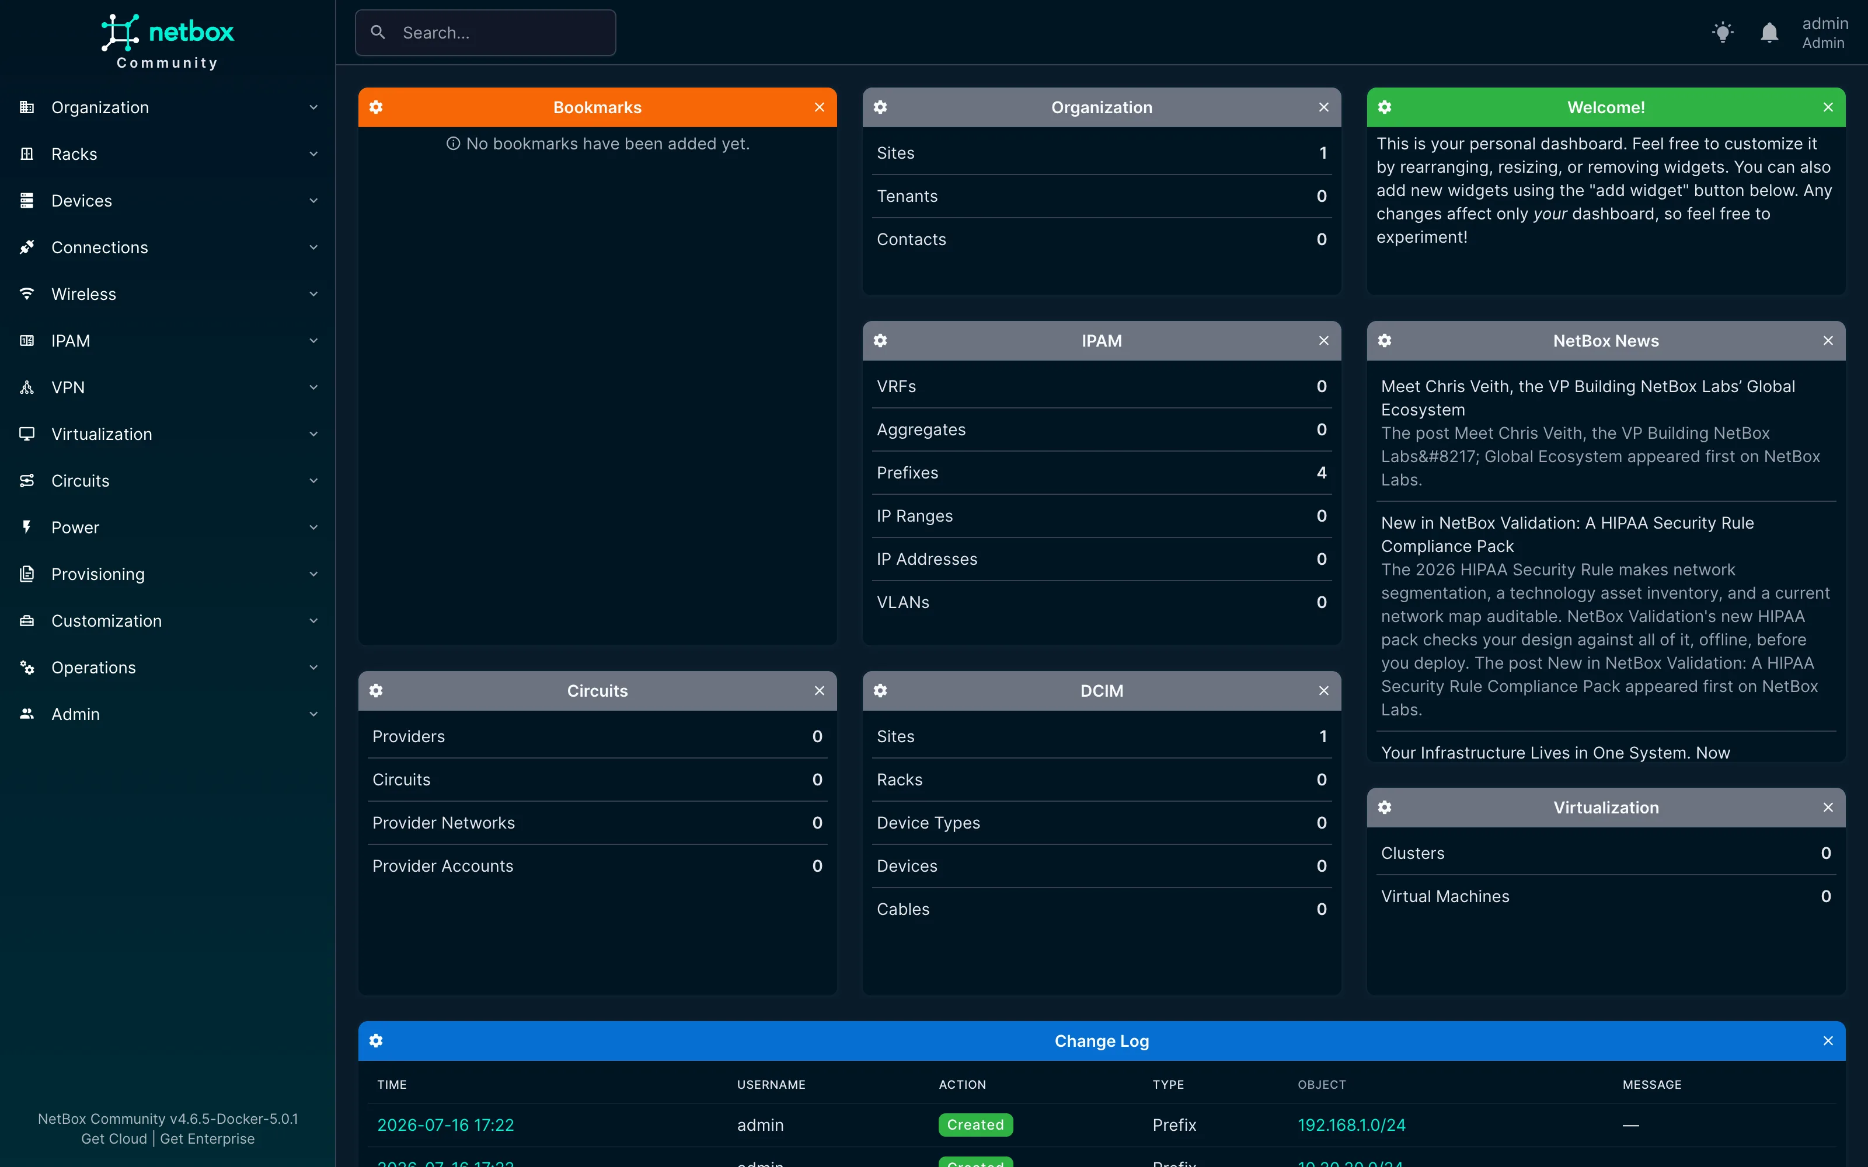This screenshot has width=1868, height=1167.
Task: Open the 192.168.1.0/24 prefix object link
Action: (1351, 1124)
